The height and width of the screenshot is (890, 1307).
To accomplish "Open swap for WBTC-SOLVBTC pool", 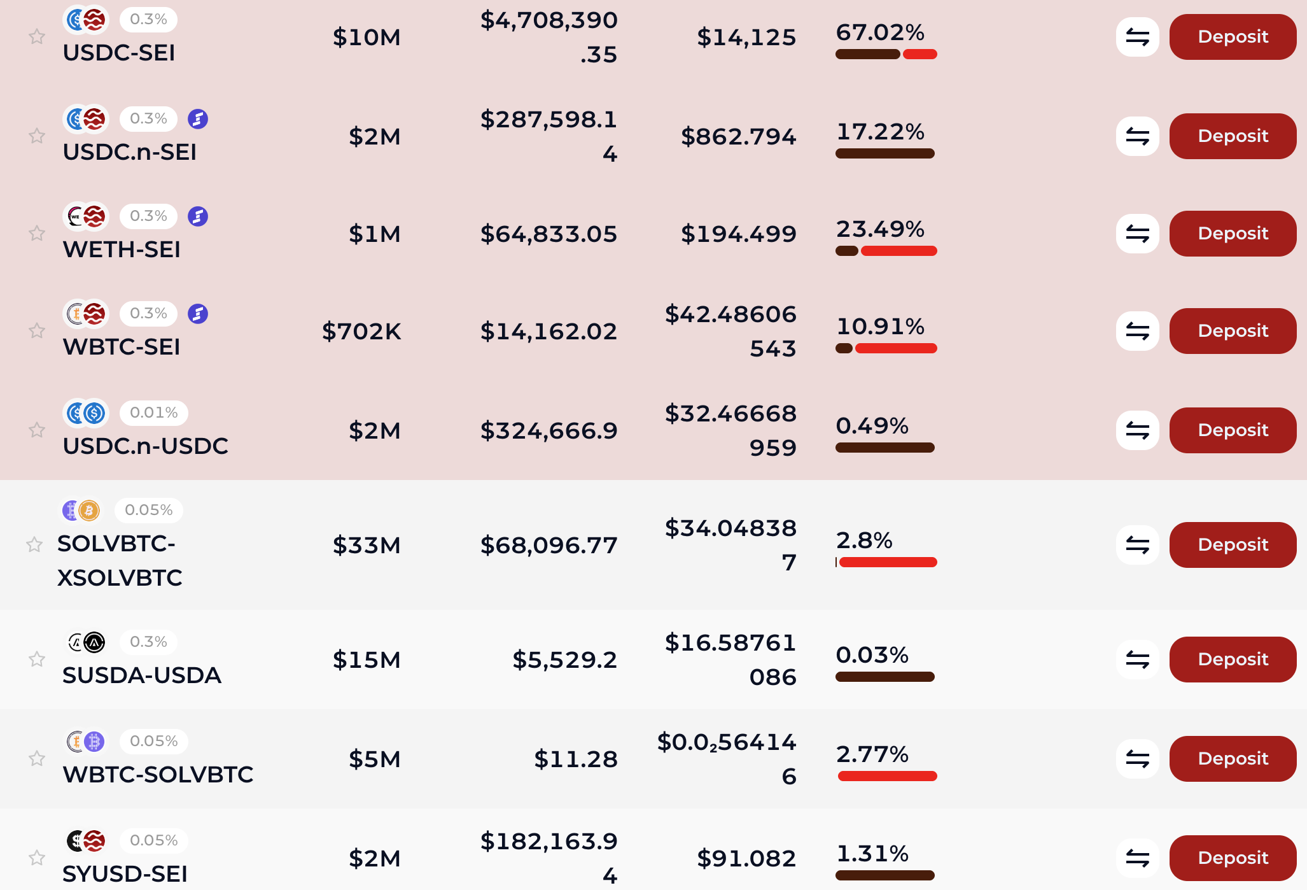I will coord(1137,759).
